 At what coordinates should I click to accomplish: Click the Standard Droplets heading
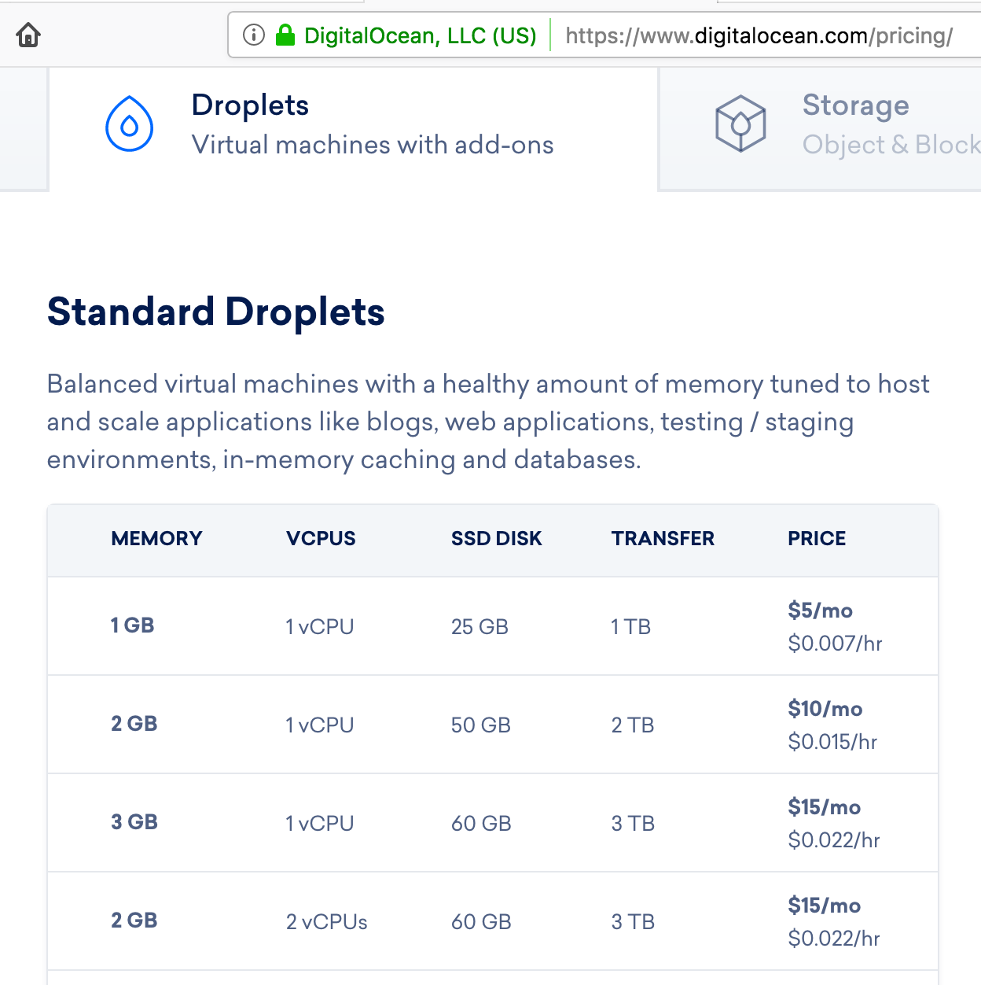[216, 312]
